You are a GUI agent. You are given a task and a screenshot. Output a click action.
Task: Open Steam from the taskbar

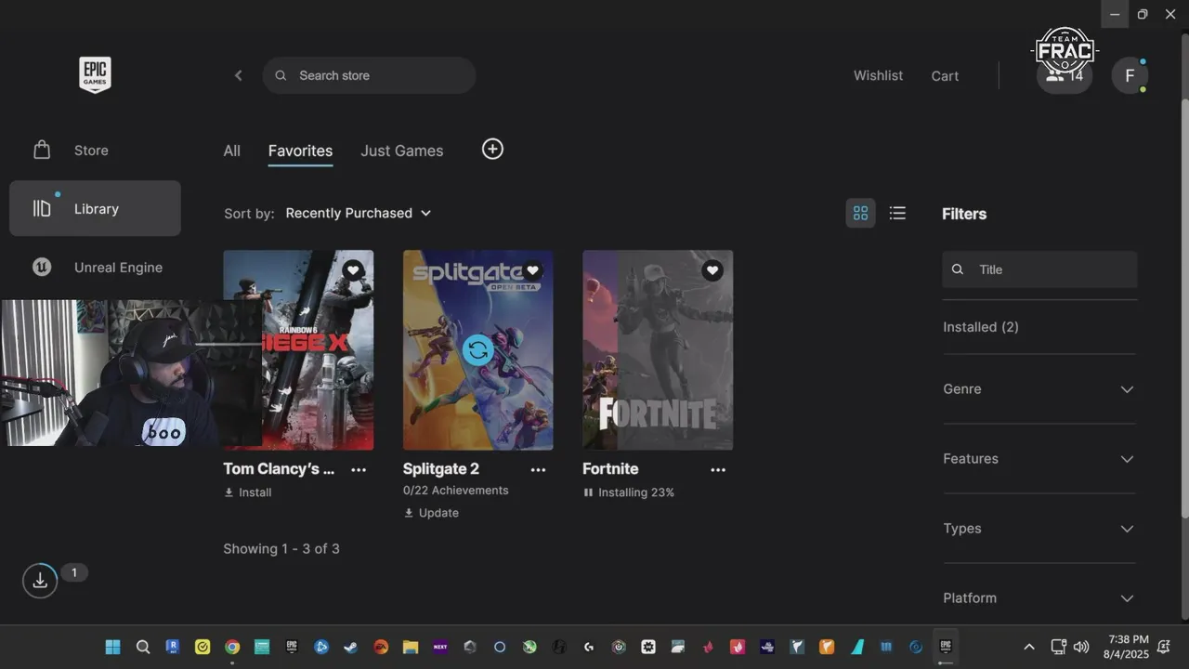(351, 647)
